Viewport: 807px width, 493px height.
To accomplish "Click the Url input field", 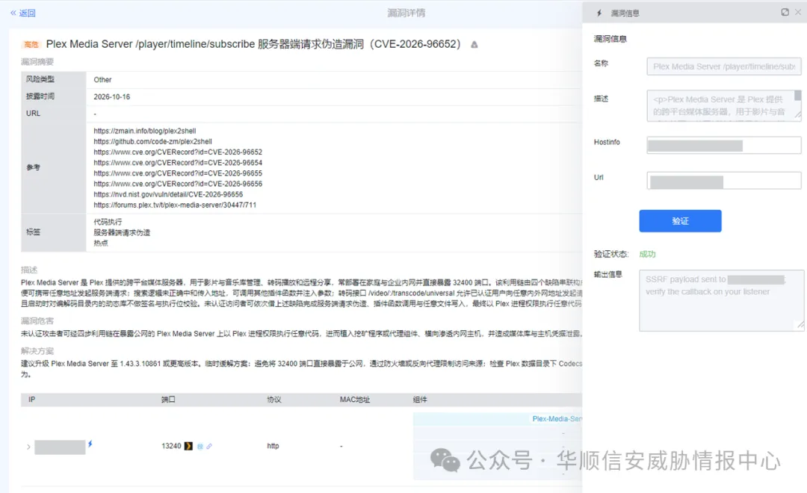I will click(x=723, y=181).
